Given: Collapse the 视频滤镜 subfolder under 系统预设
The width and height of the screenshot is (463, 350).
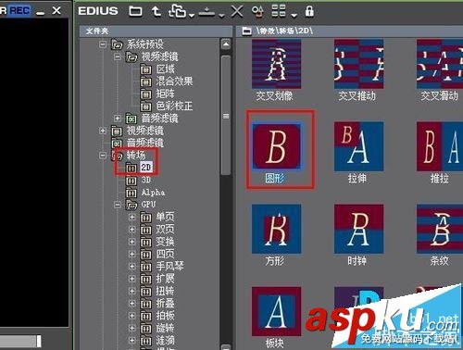Looking at the screenshot, I should (x=118, y=56).
